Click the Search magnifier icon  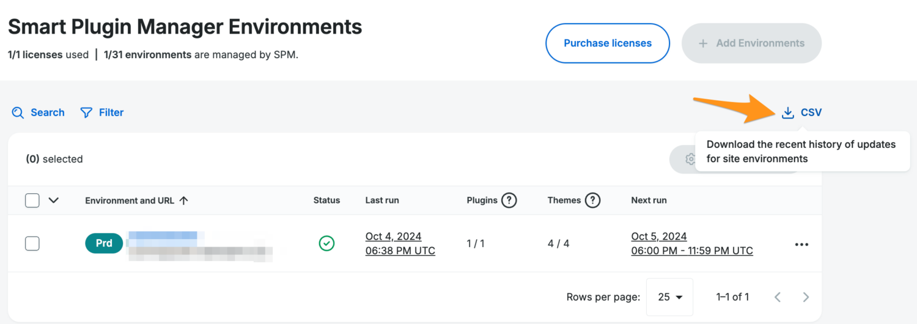[x=18, y=112]
